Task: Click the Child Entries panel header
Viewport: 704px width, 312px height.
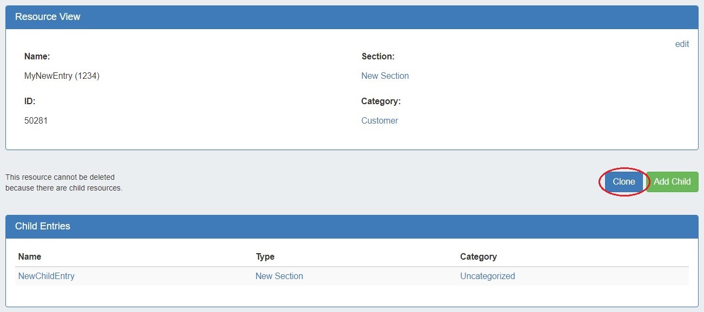Action: coord(43,227)
